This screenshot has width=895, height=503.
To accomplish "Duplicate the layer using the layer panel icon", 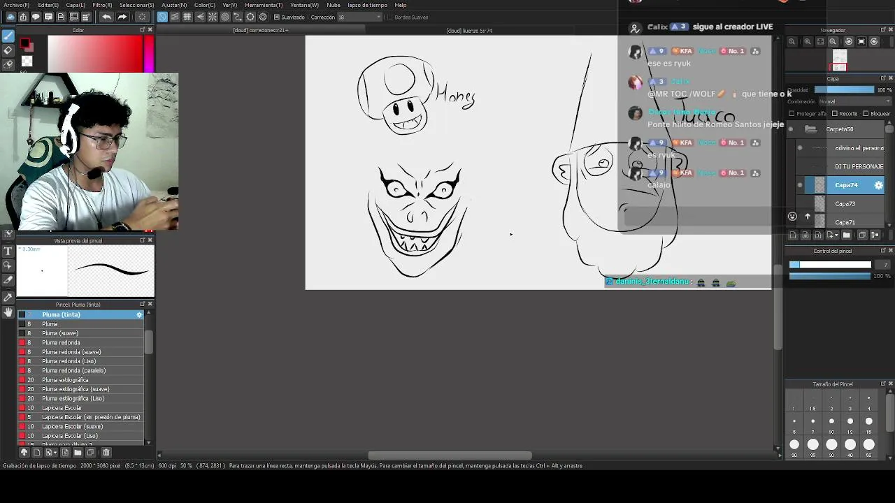I will pyautogui.click(x=862, y=235).
